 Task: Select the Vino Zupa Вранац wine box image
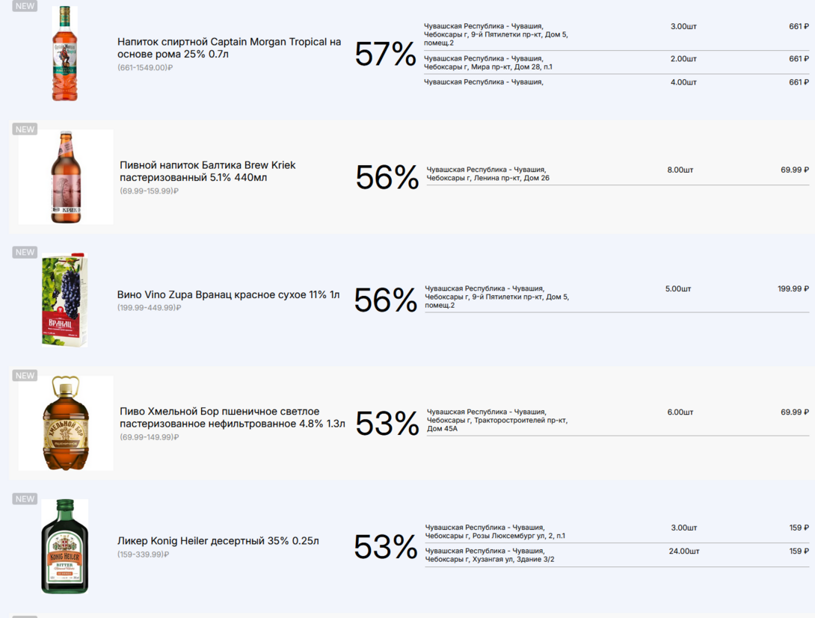[x=64, y=300]
